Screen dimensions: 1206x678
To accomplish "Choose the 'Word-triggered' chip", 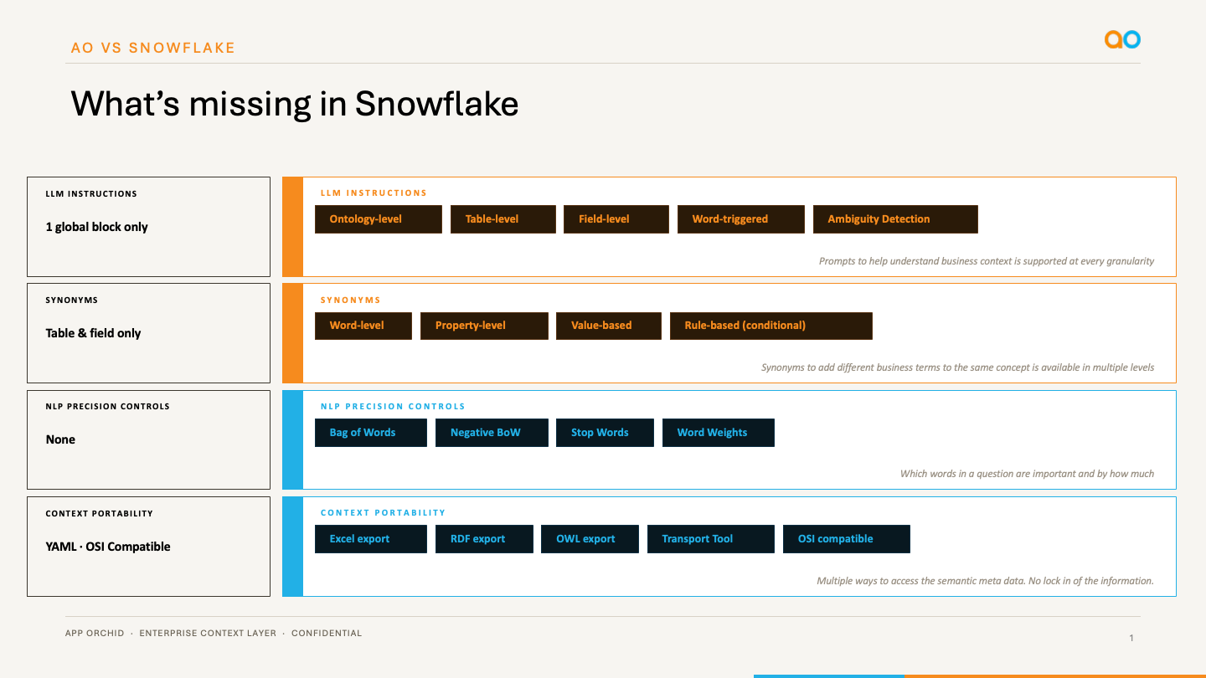I will tap(741, 219).
